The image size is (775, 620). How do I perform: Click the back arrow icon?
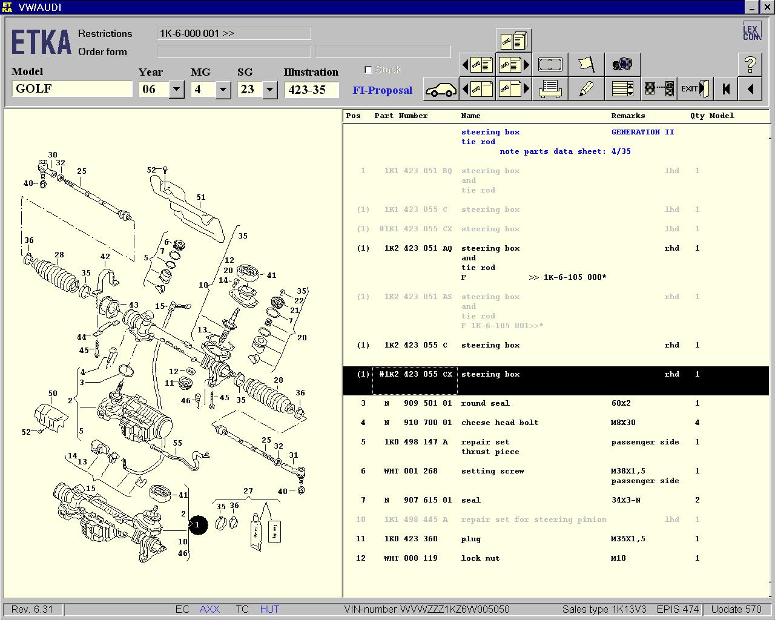coord(750,89)
